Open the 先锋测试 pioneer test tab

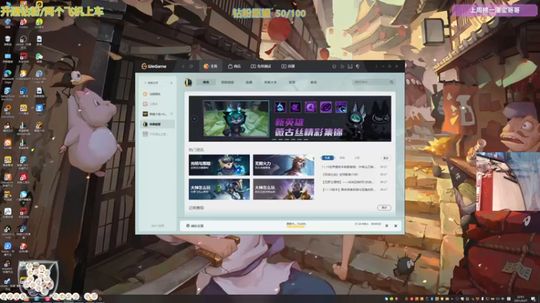(261, 66)
